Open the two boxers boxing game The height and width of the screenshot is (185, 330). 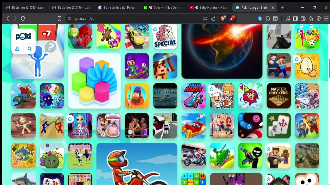coord(137,126)
